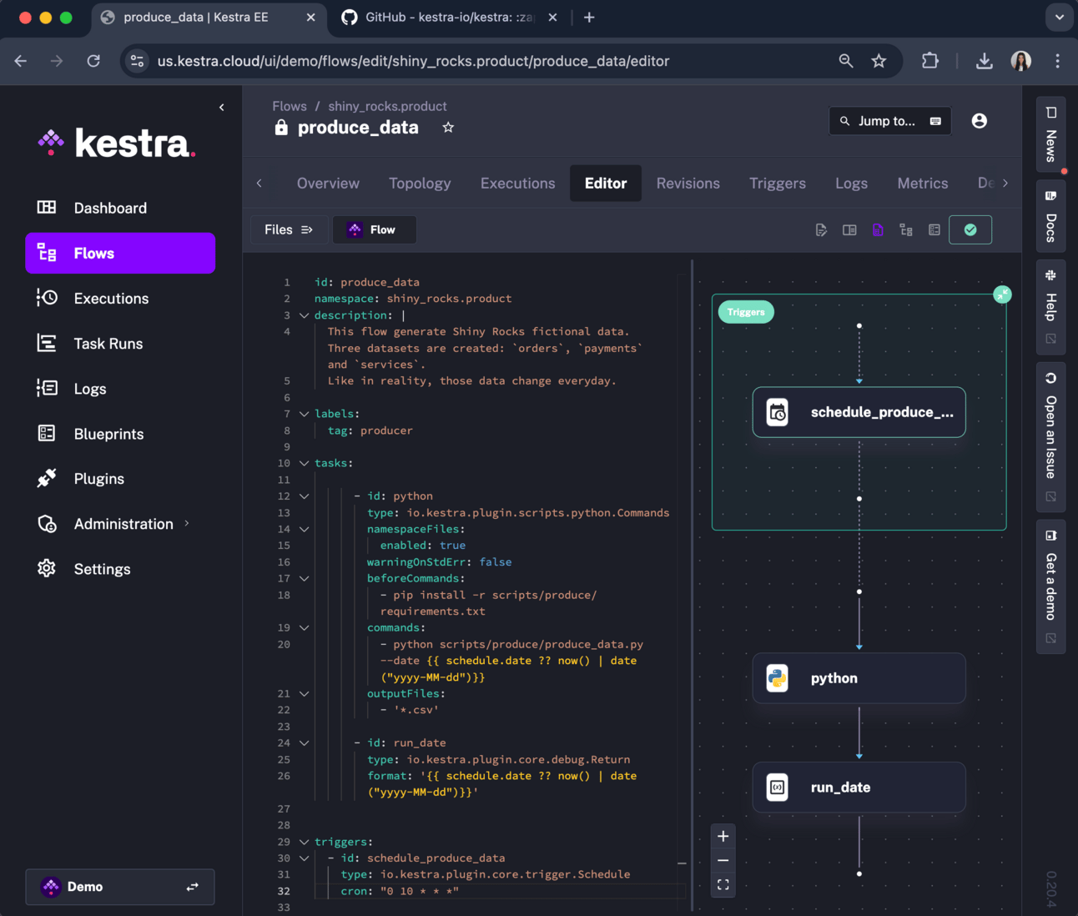Select the purple source and topology view icon
Image resolution: width=1078 pixels, height=916 pixels.
point(878,229)
